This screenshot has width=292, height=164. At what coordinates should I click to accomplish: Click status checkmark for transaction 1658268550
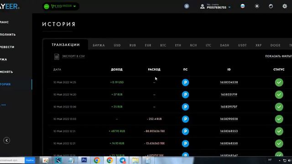279,143
